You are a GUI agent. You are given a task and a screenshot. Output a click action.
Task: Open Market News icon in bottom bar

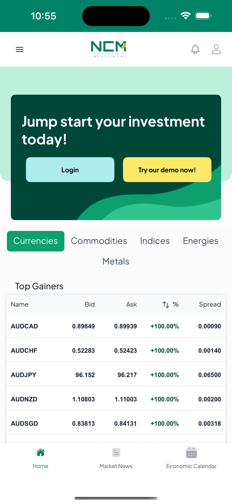(116, 452)
